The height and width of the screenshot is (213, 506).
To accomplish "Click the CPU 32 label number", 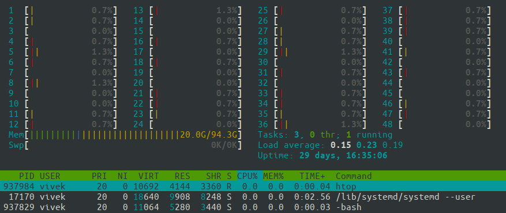I will tap(263, 83).
